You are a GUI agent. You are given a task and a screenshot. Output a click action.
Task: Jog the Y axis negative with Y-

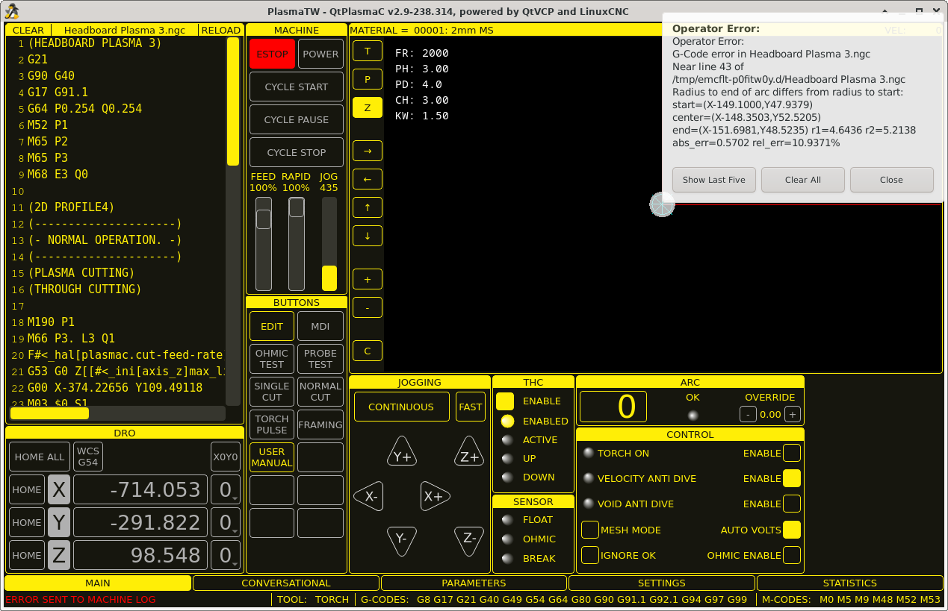click(402, 540)
